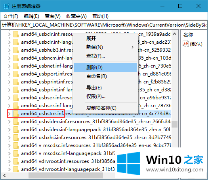Expand the amd64_usbxhci.inf.resources key

click(9, 137)
